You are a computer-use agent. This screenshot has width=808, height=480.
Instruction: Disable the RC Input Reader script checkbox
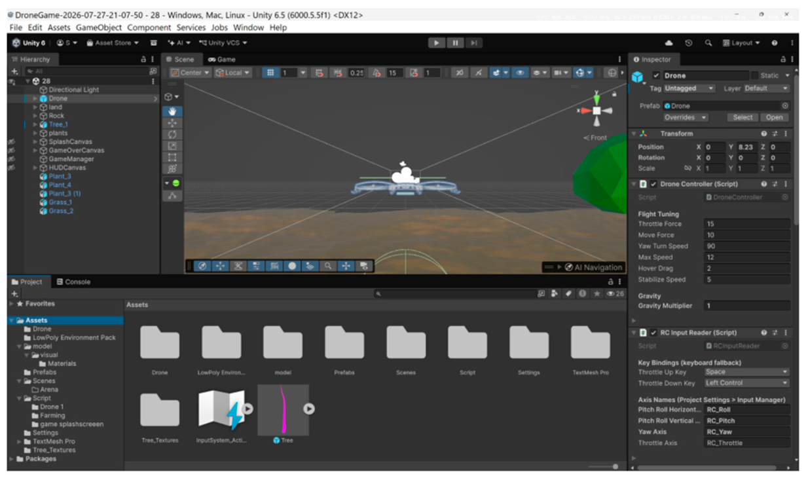pyautogui.click(x=653, y=333)
